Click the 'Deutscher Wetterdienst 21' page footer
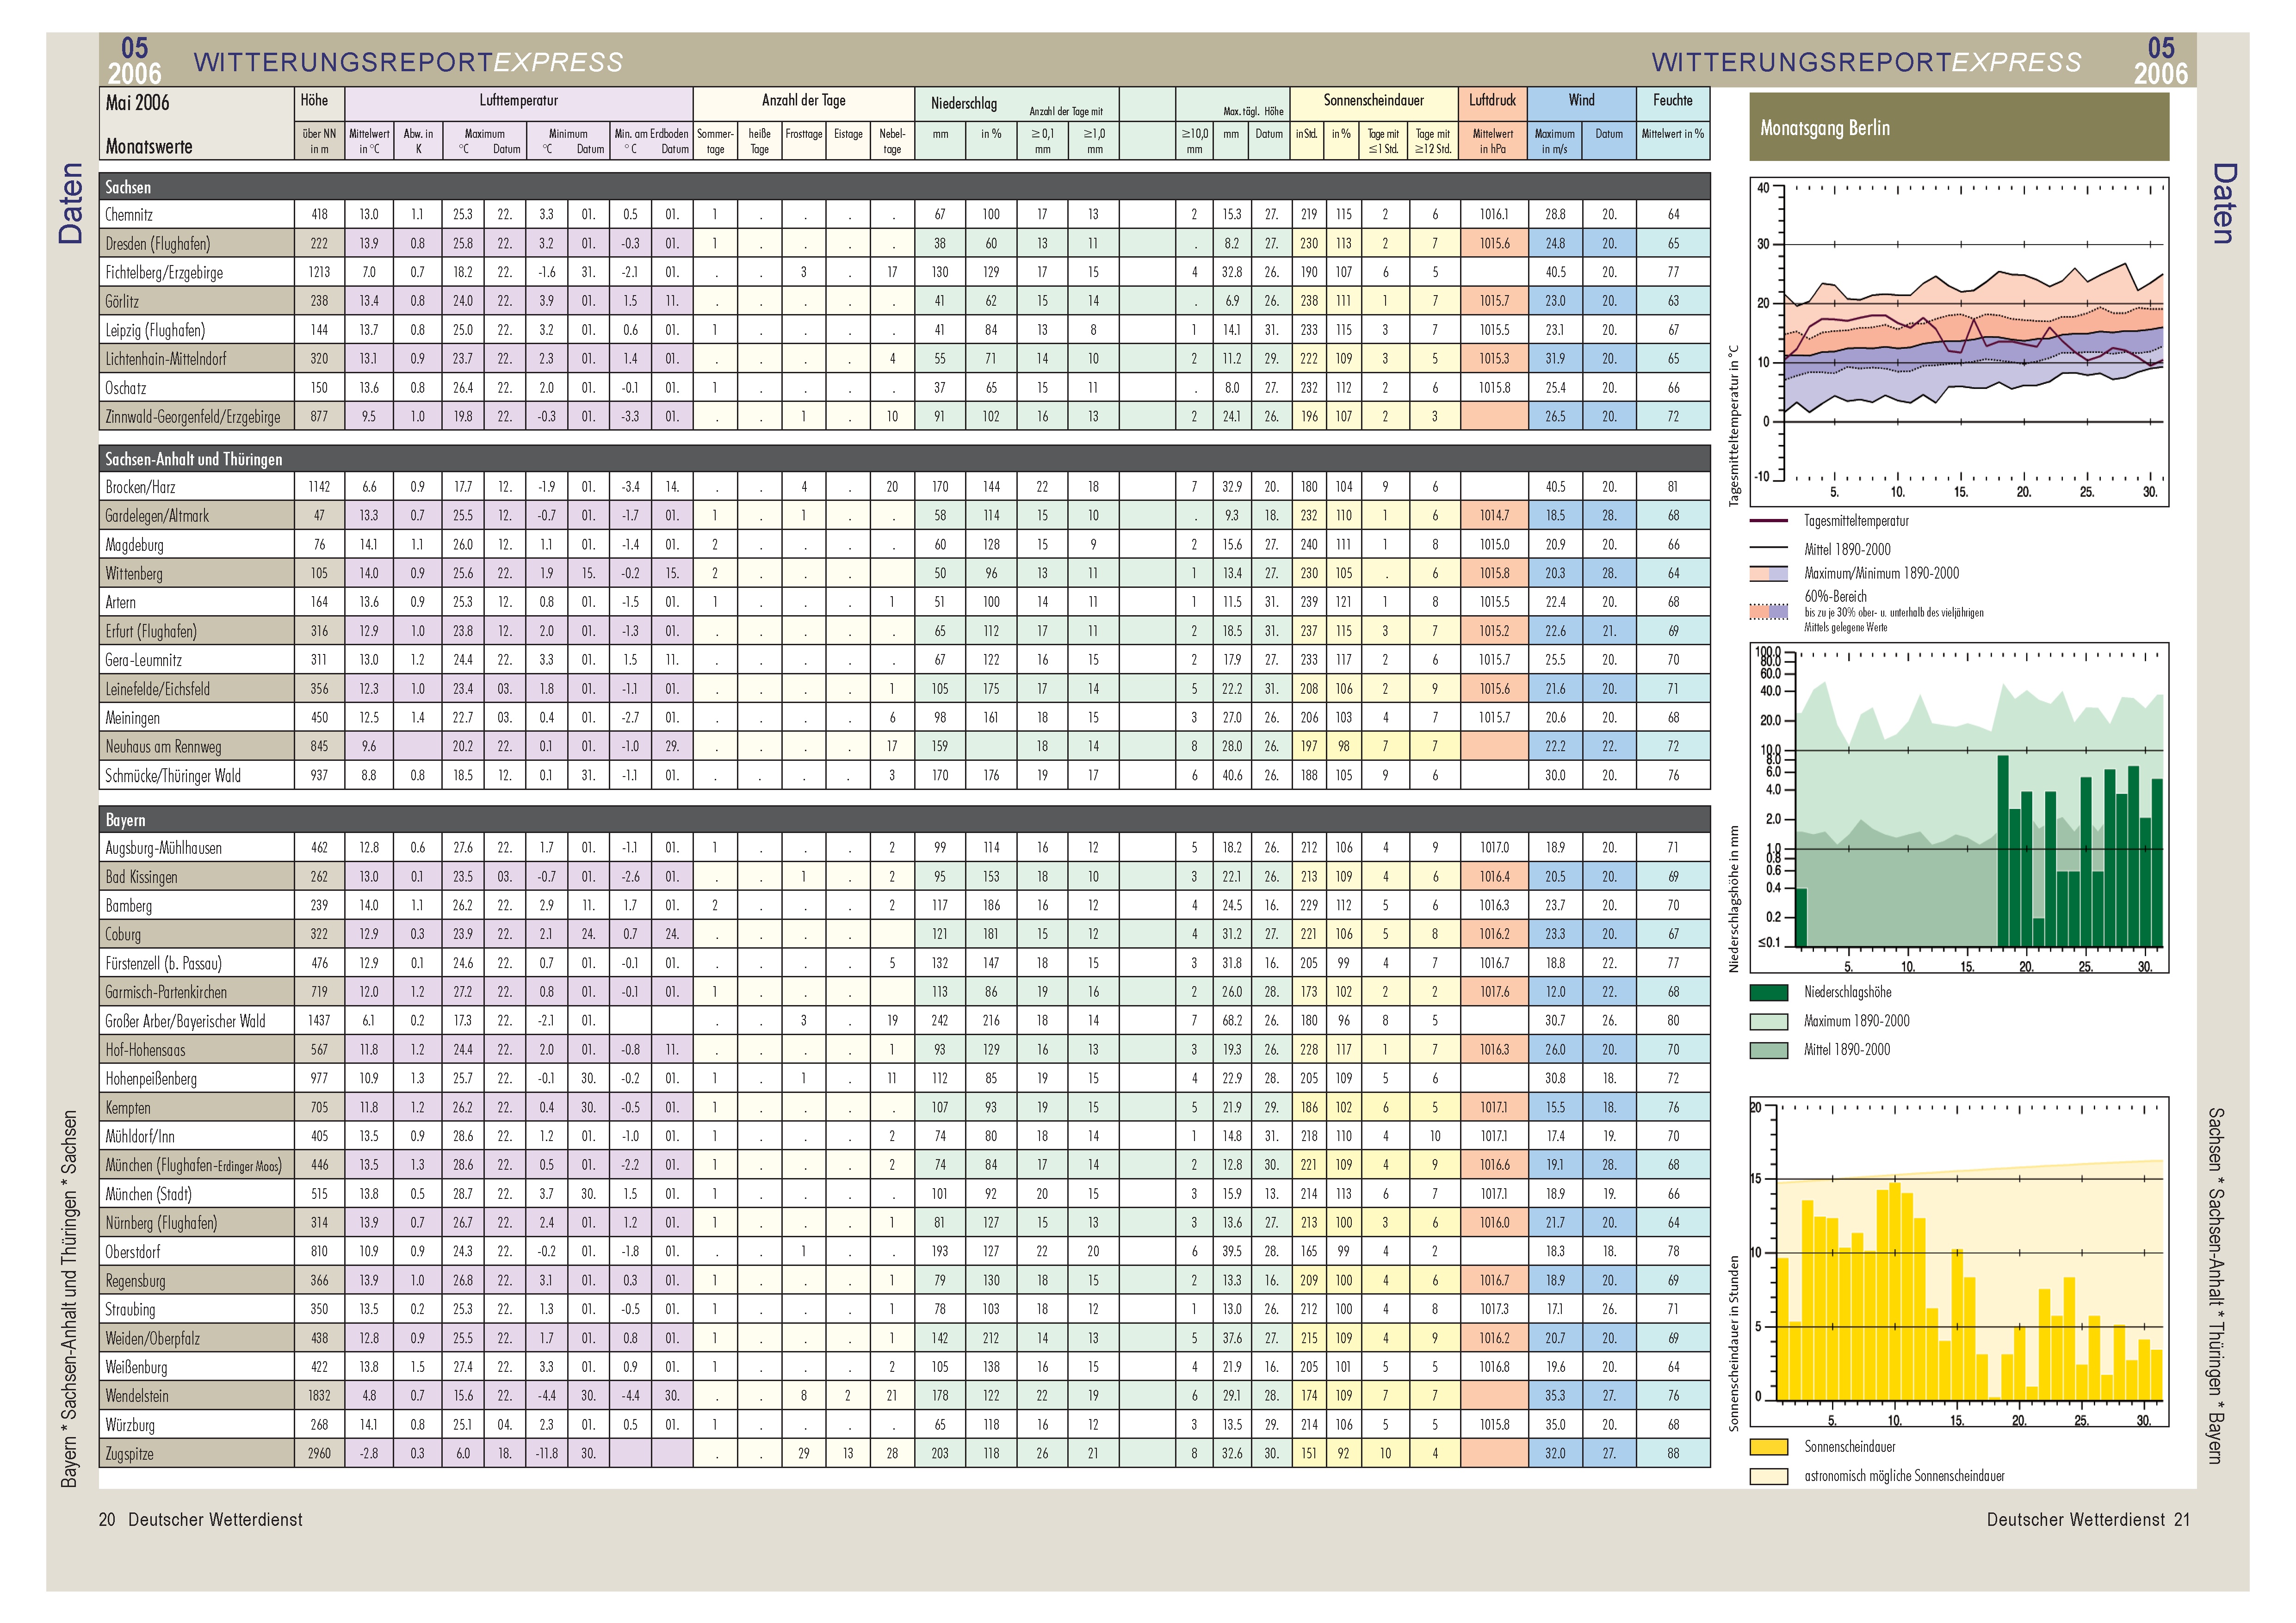The height and width of the screenshot is (1623, 2296). point(2088,1520)
